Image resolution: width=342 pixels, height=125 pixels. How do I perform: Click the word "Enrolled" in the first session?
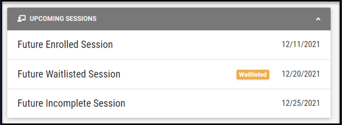pos(62,45)
